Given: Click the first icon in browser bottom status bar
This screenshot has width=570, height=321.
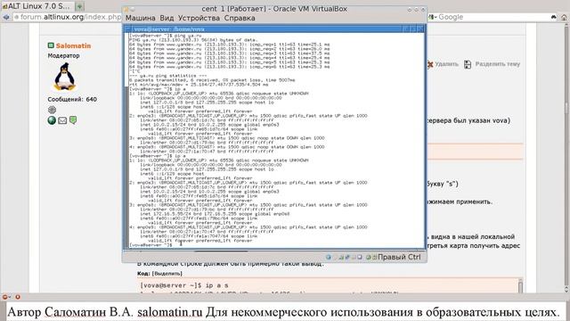Looking at the screenshot, I should 5,297.
